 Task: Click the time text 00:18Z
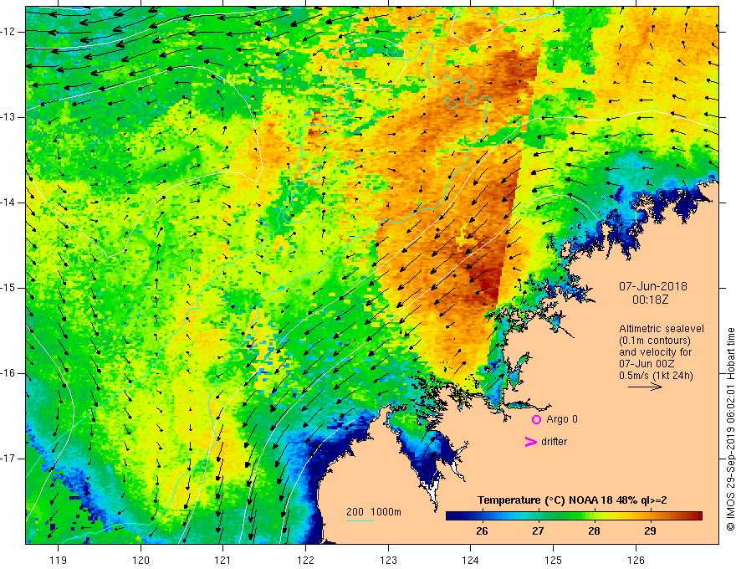(650, 300)
